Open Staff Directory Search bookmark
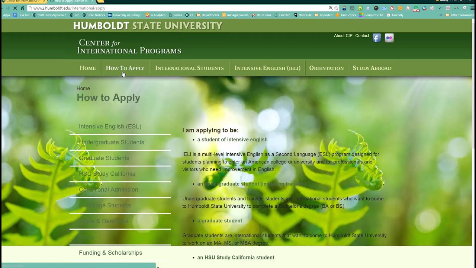 coord(49,15)
